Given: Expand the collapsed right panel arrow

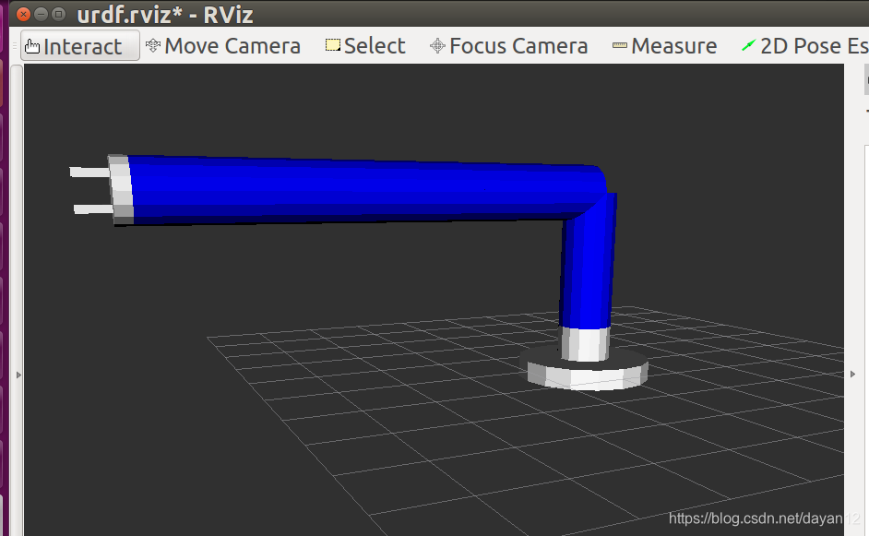Looking at the screenshot, I should (853, 375).
